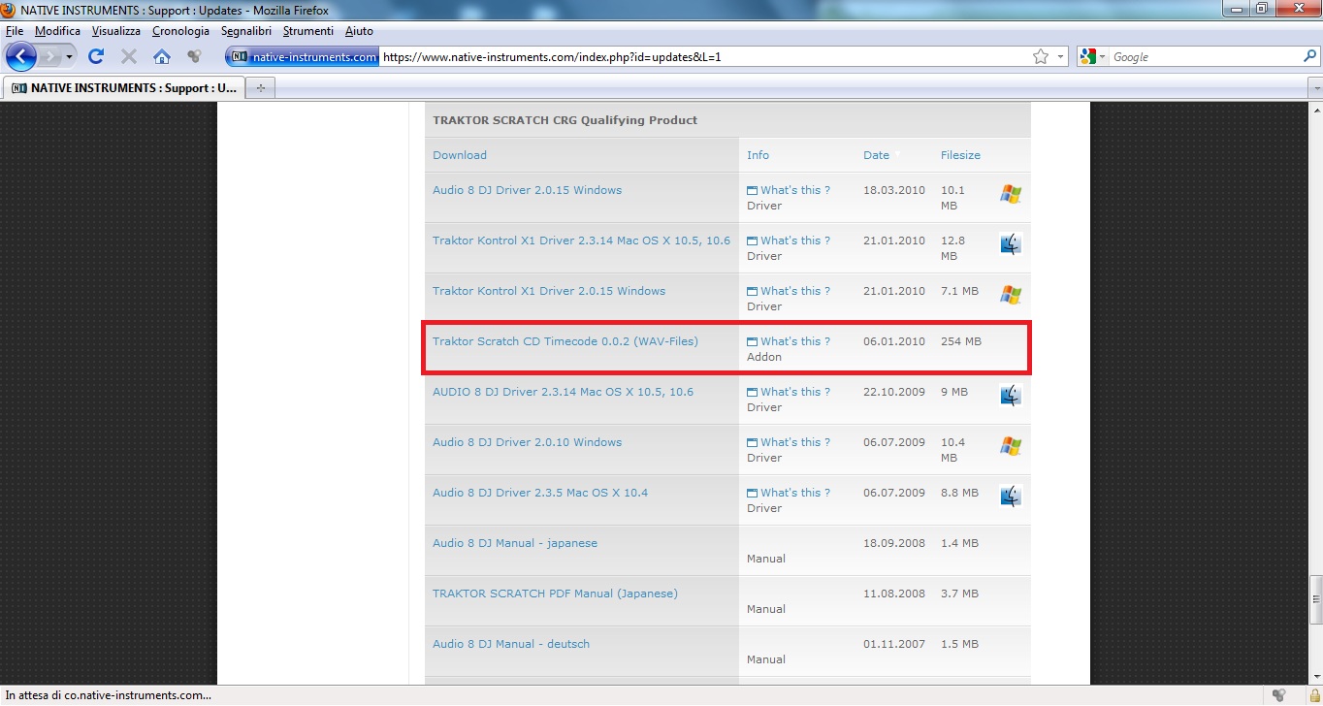Open the Cronologia menu
The width and height of the screenshot is (1323, 706).
(x=180, y=31)
